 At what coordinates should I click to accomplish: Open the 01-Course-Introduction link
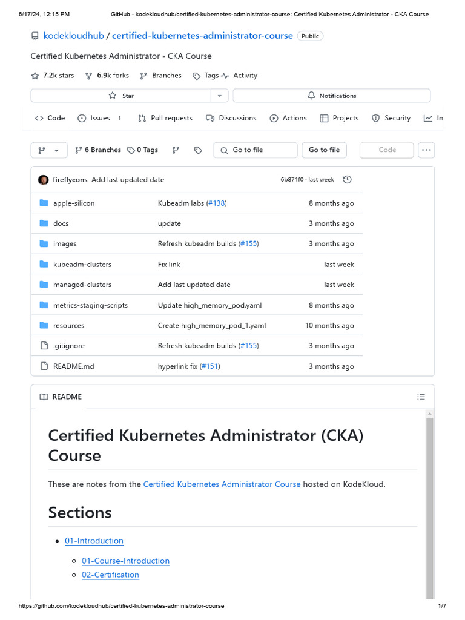[x=125, y=561]
